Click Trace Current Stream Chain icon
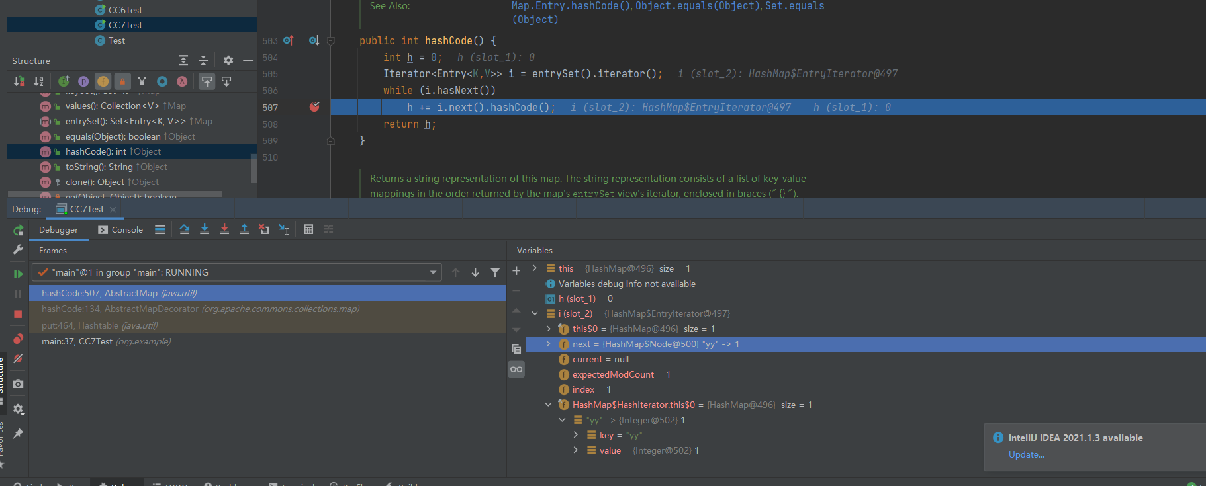 point(328,229)
